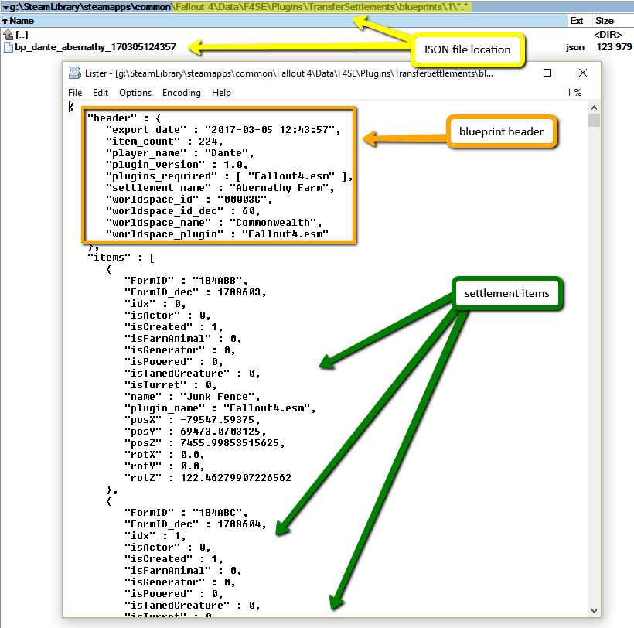This screenshot has height=628, width=634.
Task: Click the "plugins_required" line
Action: click(230, 176)
